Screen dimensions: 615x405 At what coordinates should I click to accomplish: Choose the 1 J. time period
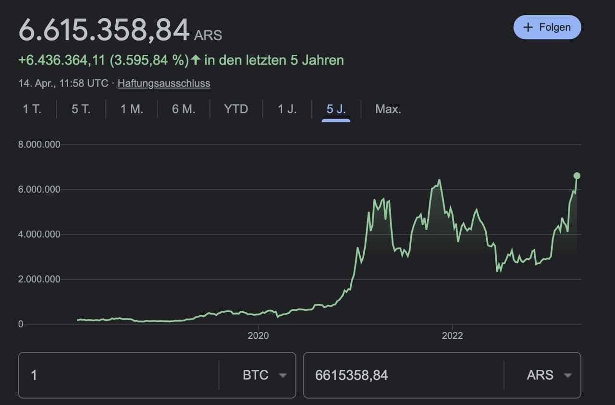tap(287, 109)
